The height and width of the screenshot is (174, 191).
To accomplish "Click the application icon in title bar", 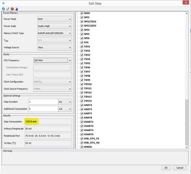I will click(x=3, y=3).
